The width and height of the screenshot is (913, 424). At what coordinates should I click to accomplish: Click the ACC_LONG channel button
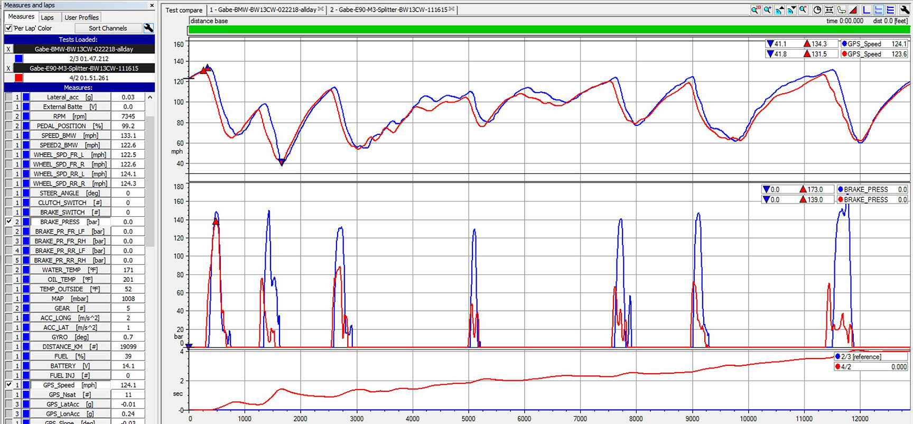pos(70,318)
